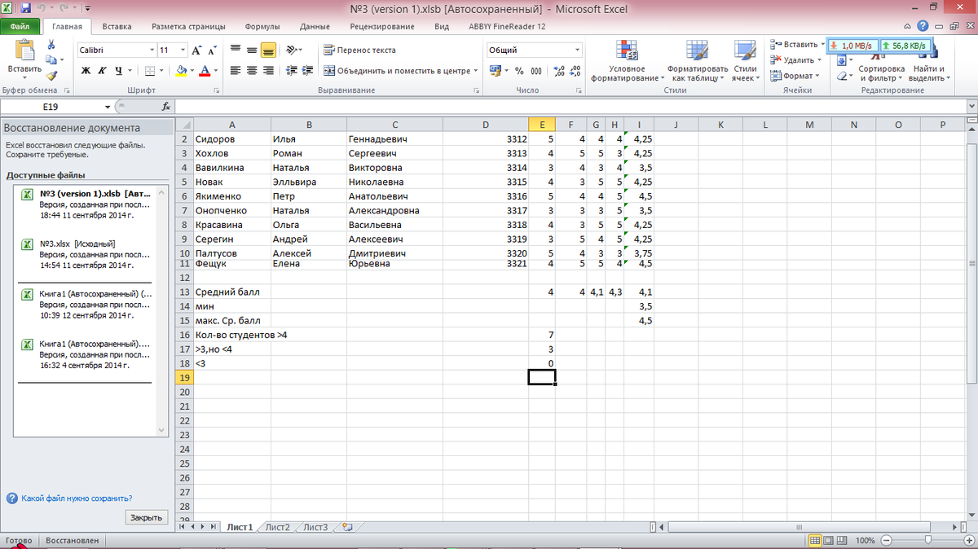Open the Name Box dropdown arrow
Viewport: 978px width, 549px height.
[x=108, y=107]
